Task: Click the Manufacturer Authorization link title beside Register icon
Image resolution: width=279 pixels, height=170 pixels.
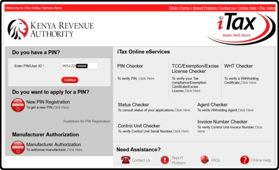Action: point(54,144)
